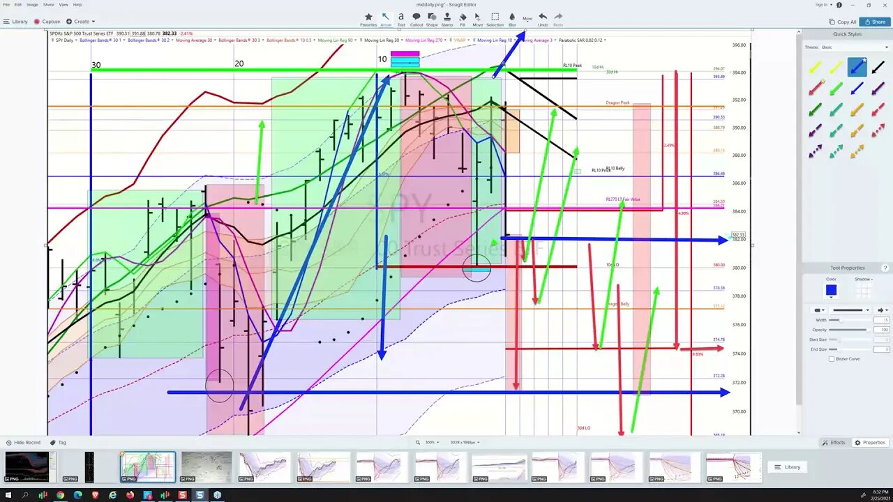Select the Blur tool
893x502 pixels.
(x=512, y=20)
